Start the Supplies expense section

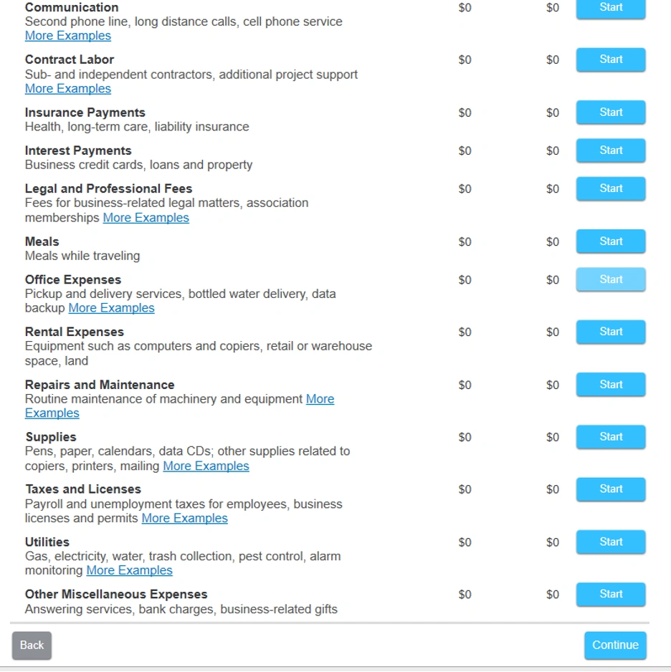[611, 437]
